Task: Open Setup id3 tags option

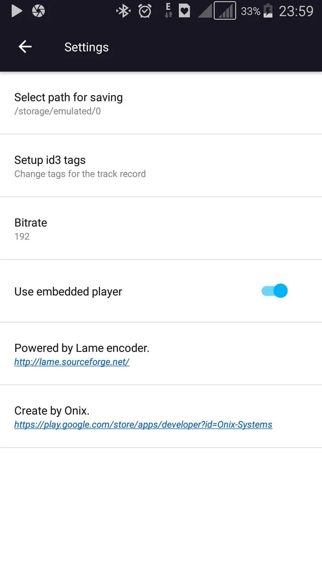Action: [161, 166]
